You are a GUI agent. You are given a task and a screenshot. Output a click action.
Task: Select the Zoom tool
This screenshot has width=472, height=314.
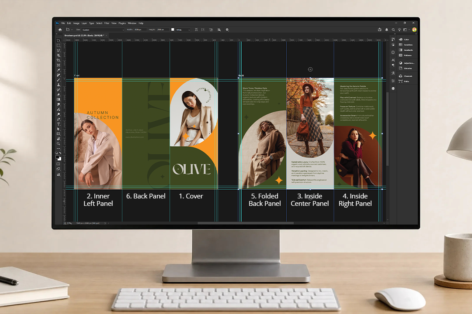point(59,143)
